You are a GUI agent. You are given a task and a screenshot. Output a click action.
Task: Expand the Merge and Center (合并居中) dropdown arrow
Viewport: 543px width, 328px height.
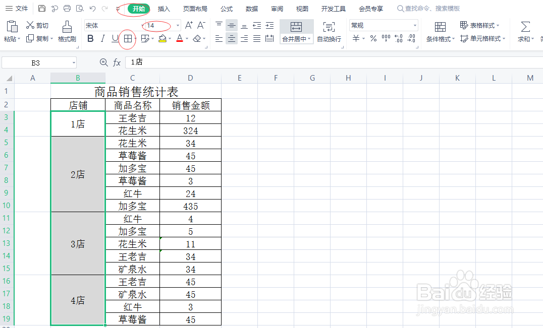[x=309, y=39]
